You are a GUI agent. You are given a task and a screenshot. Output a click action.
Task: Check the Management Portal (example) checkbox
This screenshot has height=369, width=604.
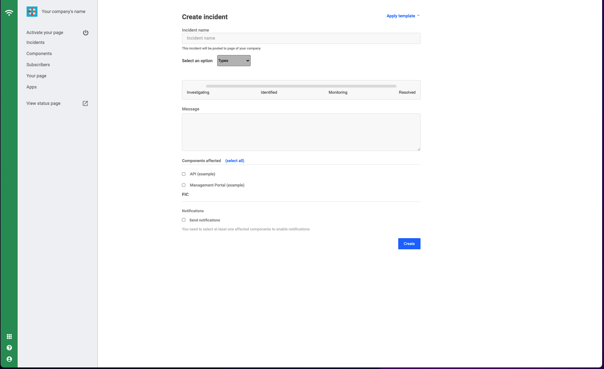pyautogui.click(x=183, y=185)
